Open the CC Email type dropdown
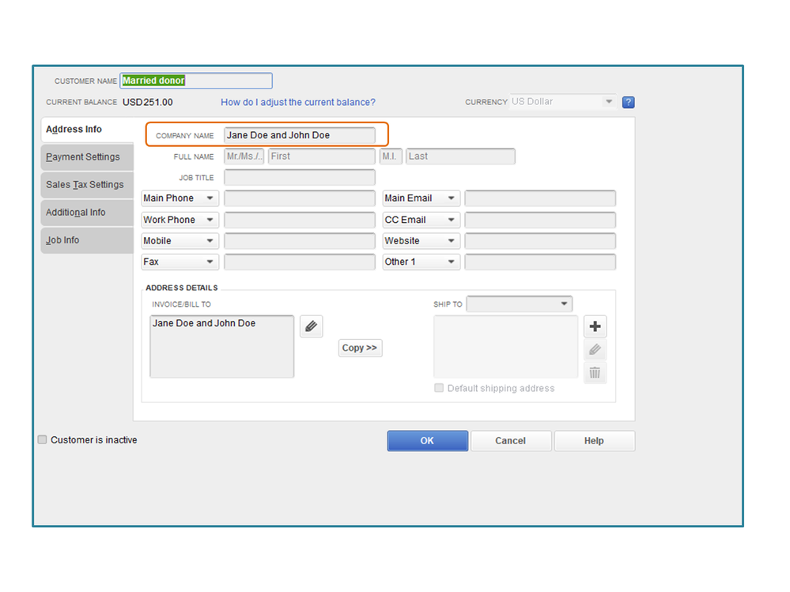 click(421, 220)
